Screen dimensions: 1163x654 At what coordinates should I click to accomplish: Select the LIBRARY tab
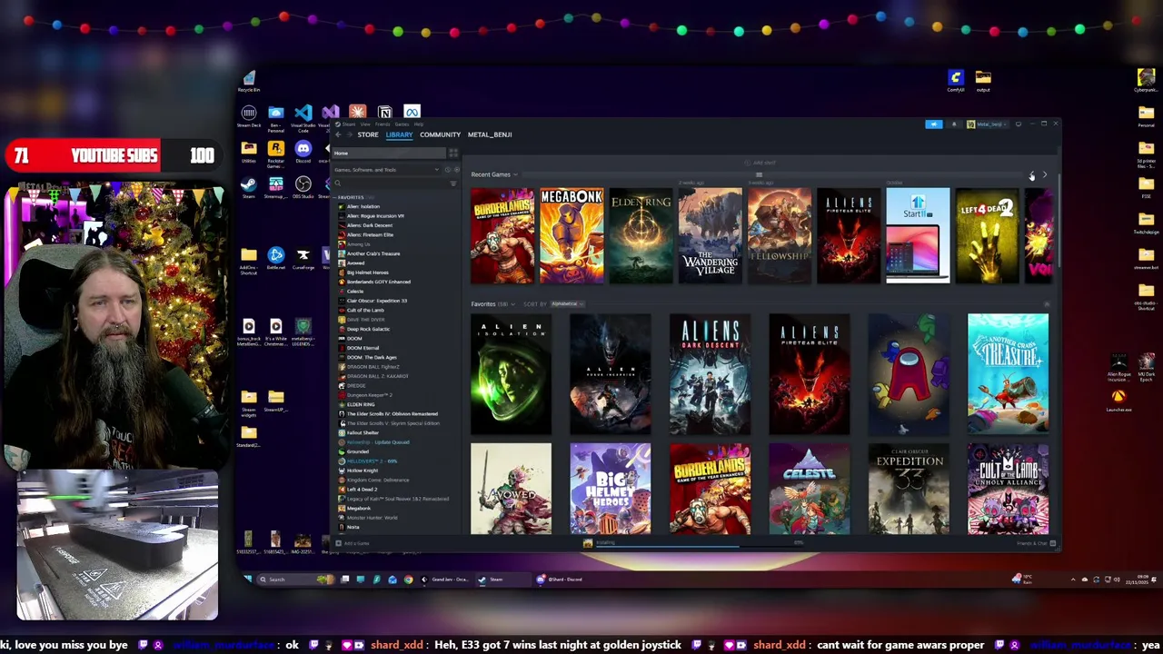[x=399, y=134]
